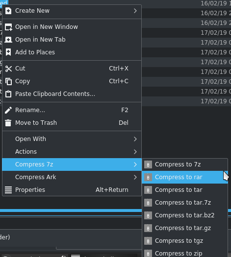
Task: Click the pencil Rename icon
Action: point(8,110)
